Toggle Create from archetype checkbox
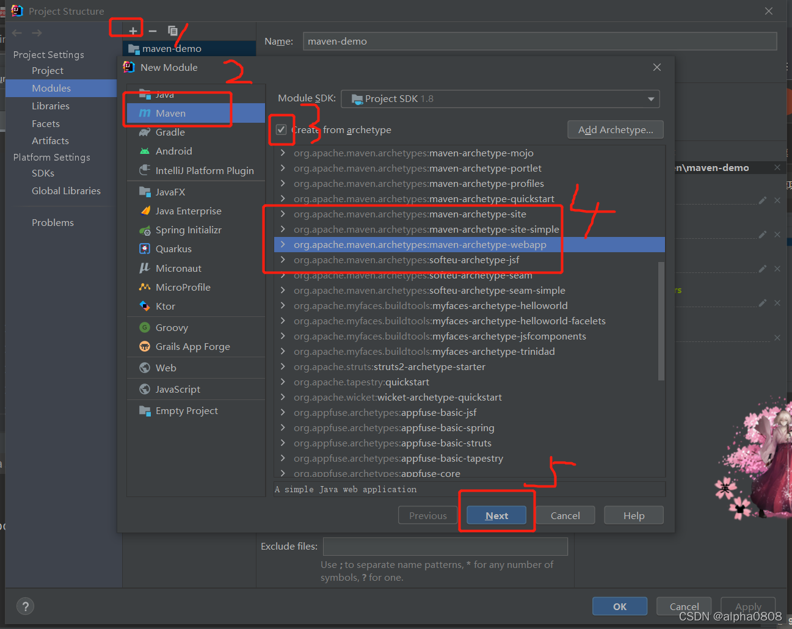Viewport: 792px width, 629px height. coord(282,129)
